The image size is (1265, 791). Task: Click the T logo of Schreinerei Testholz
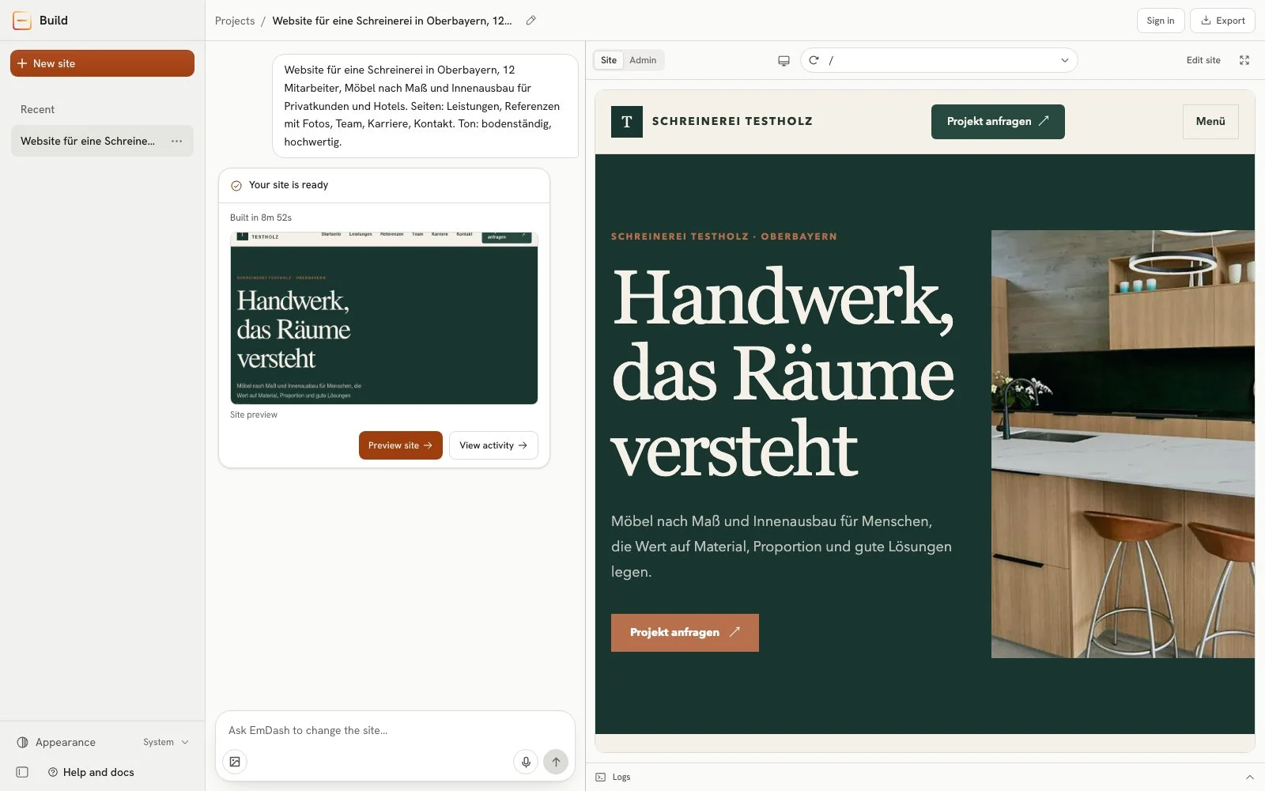coord(627,122)
